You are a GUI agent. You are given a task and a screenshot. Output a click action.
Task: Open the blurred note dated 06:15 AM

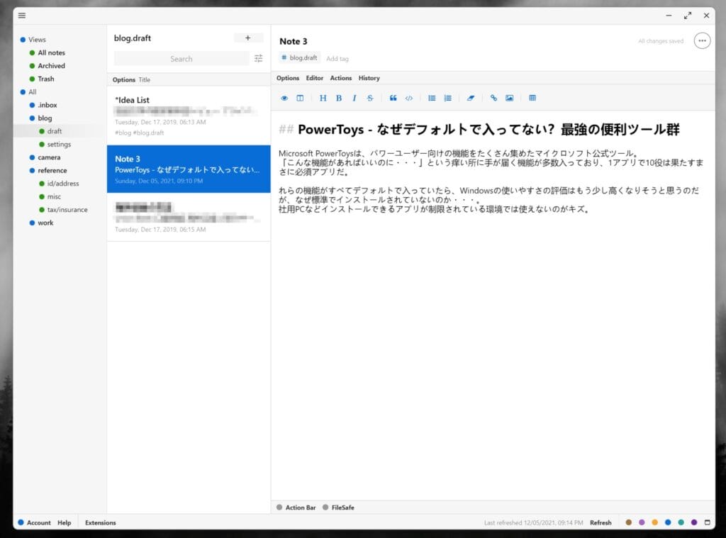189,217
